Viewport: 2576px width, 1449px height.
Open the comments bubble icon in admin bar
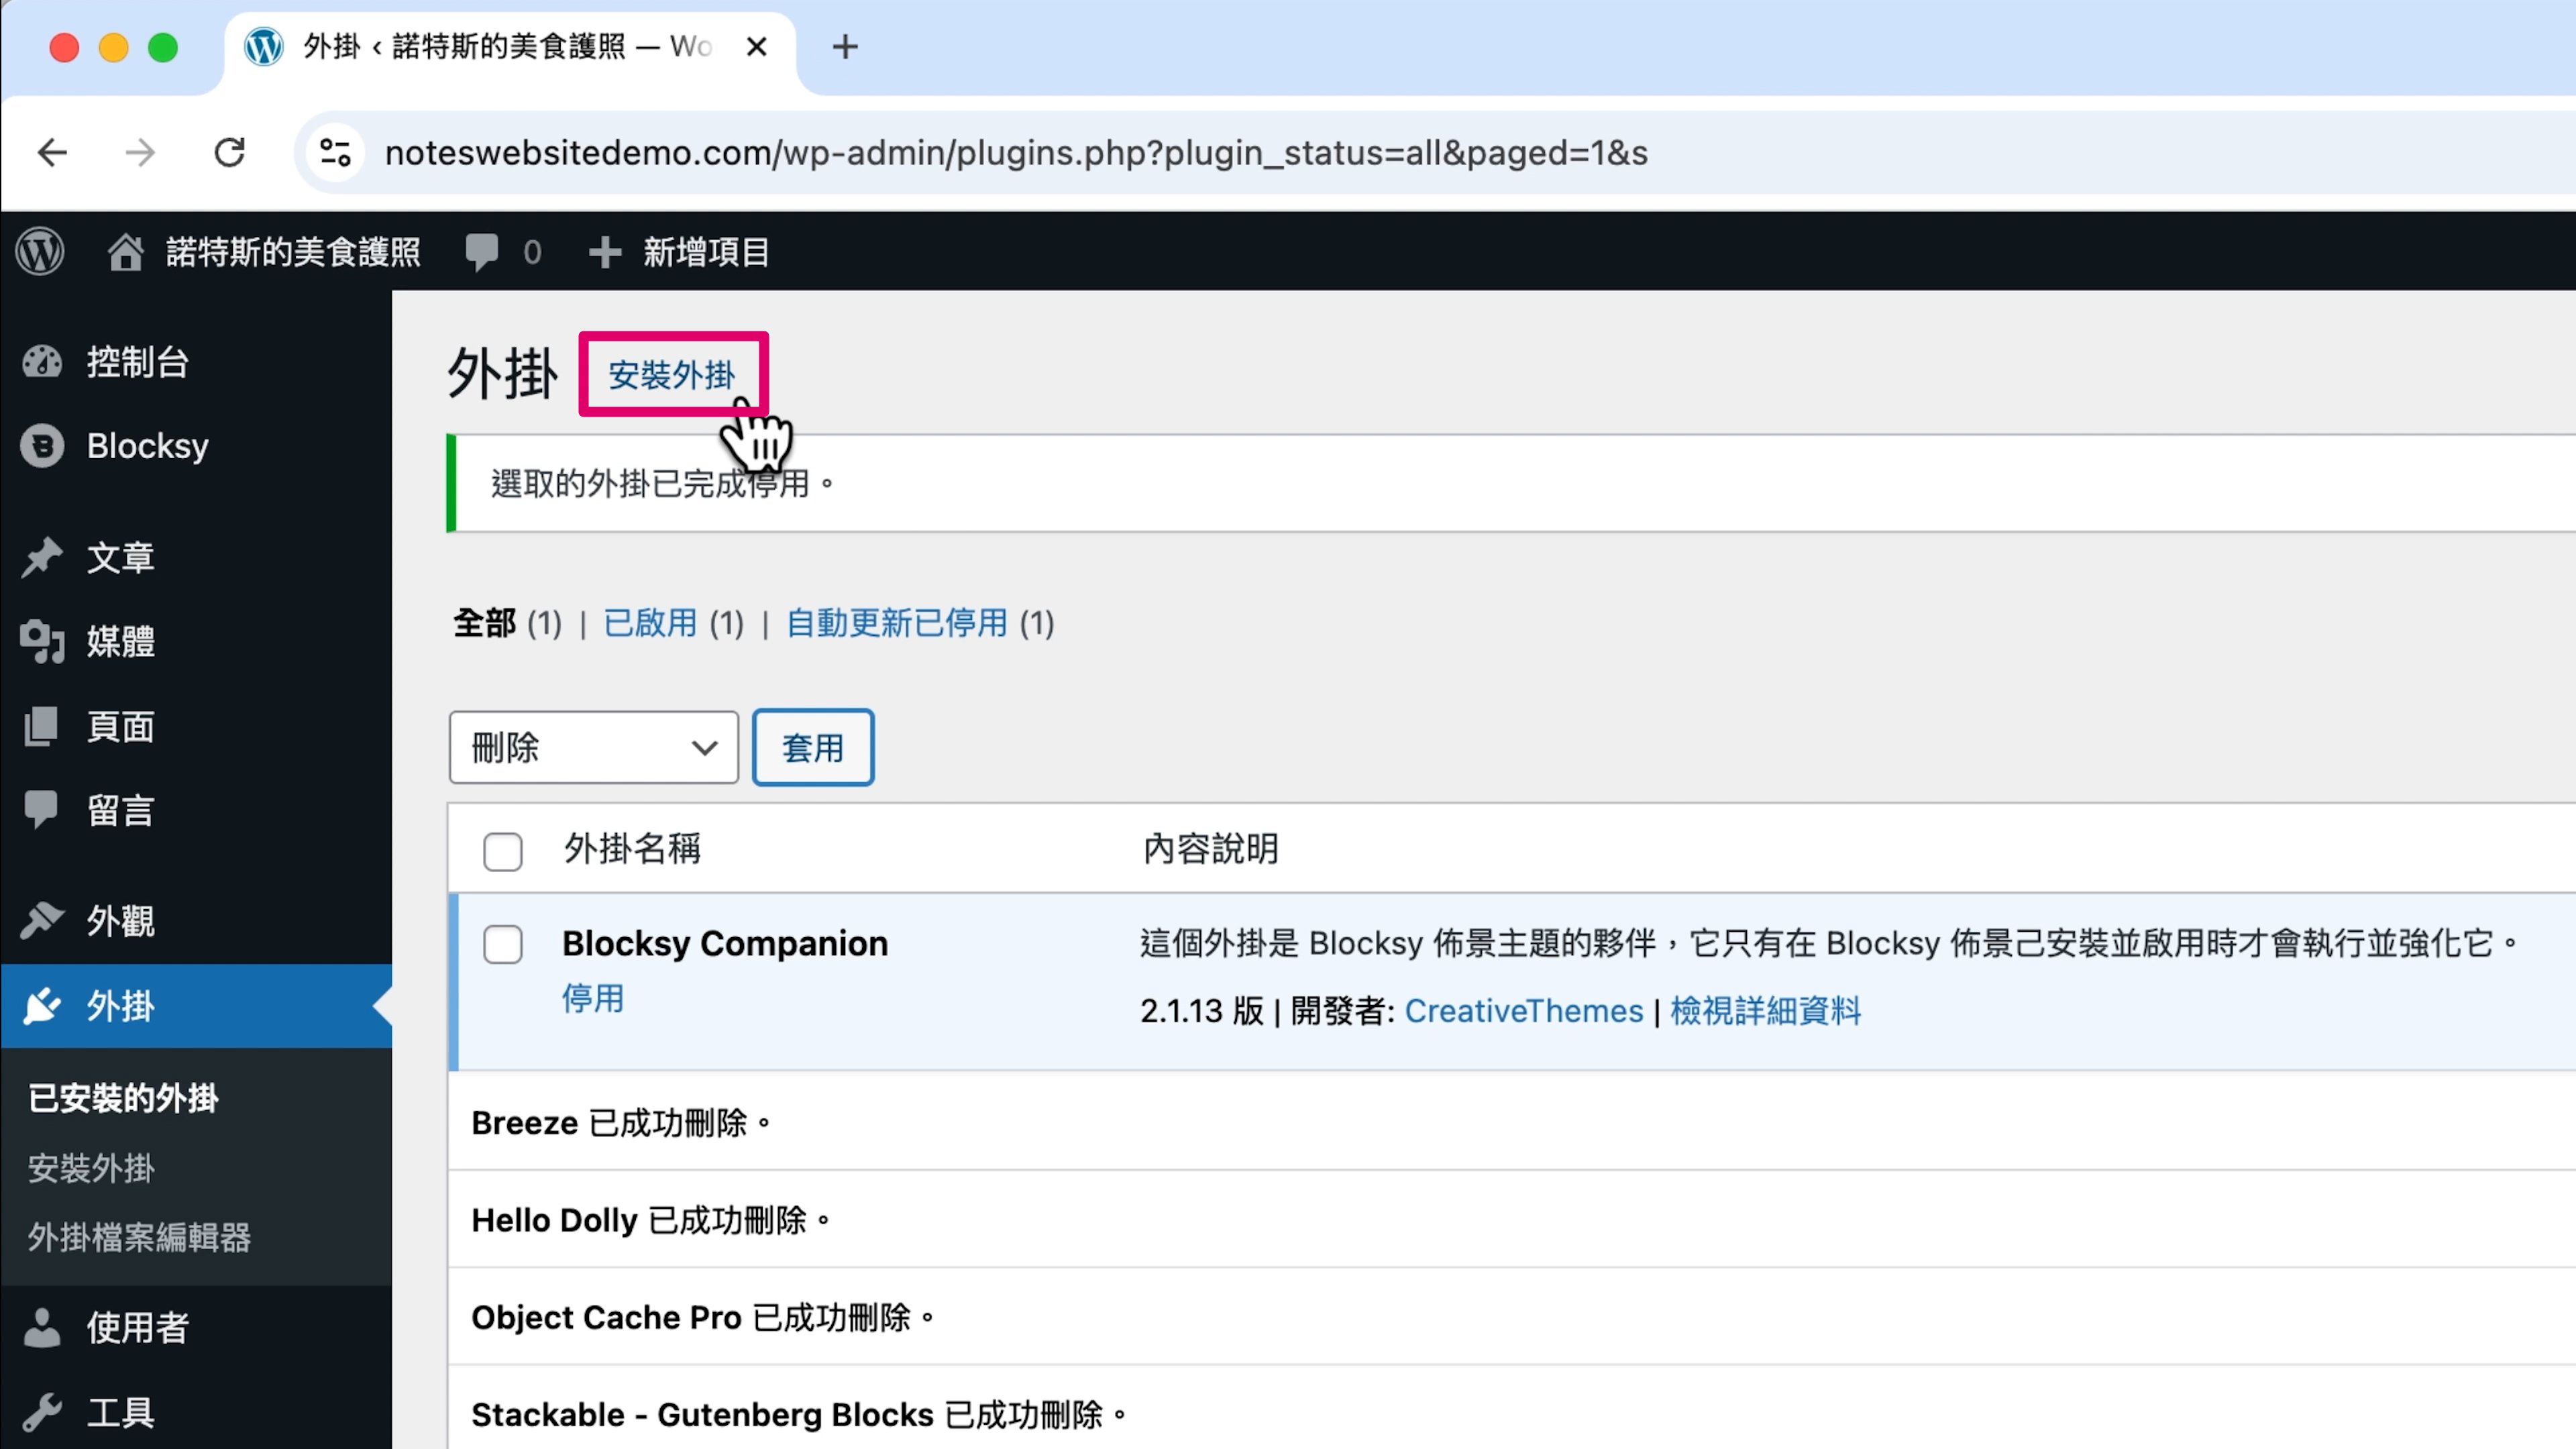(482, 252)
